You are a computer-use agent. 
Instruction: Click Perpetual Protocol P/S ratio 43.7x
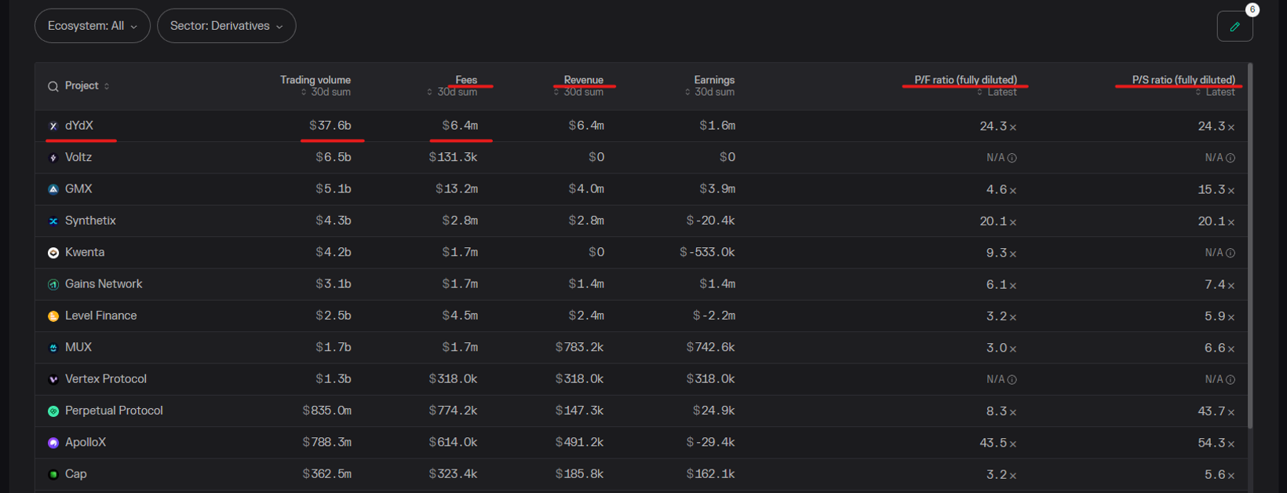[x=1216, y=411]
